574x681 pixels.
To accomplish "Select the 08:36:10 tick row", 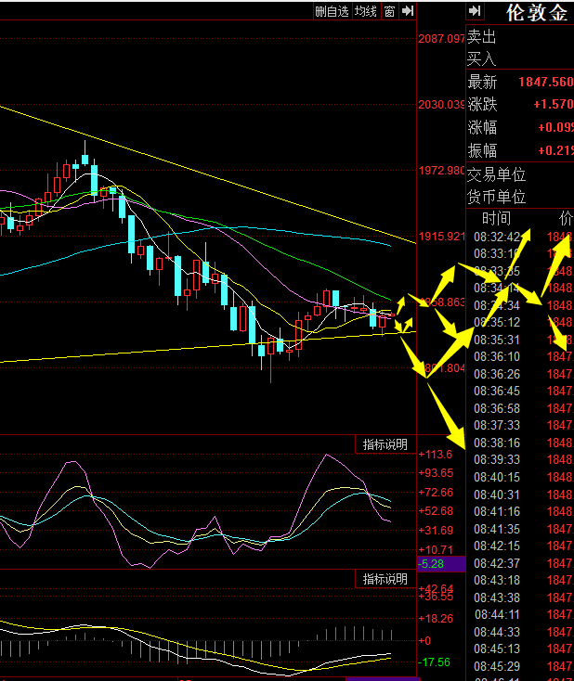I will point(520,356).
